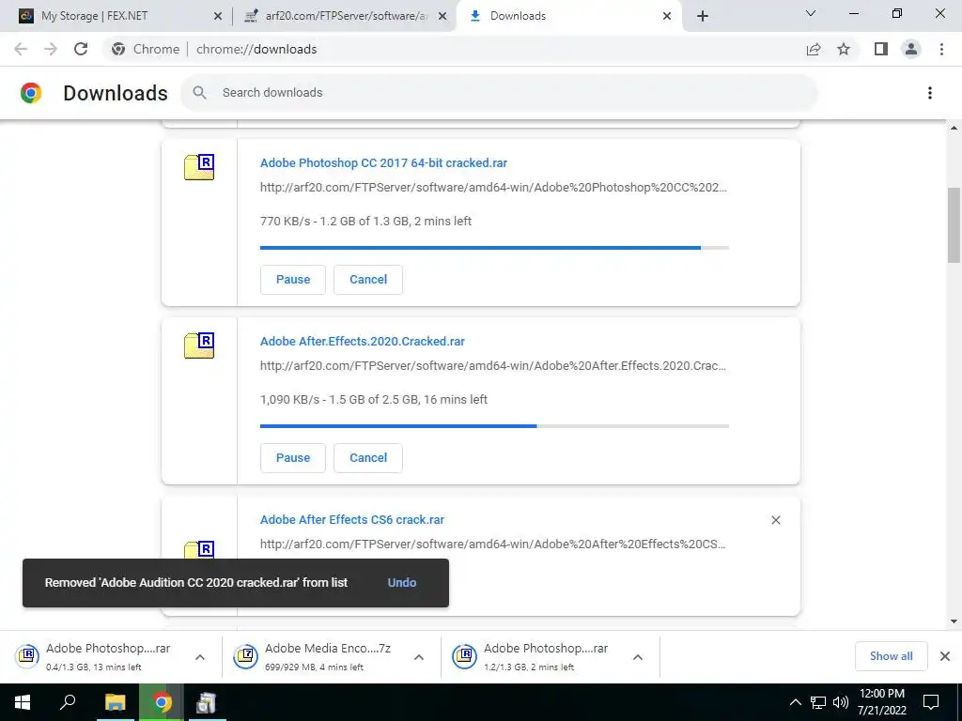Viewport: 962px width, 721px height.
Task: Toggle the Chrome side panel icon
Action: pyautogui.click(x=881, y=49)
